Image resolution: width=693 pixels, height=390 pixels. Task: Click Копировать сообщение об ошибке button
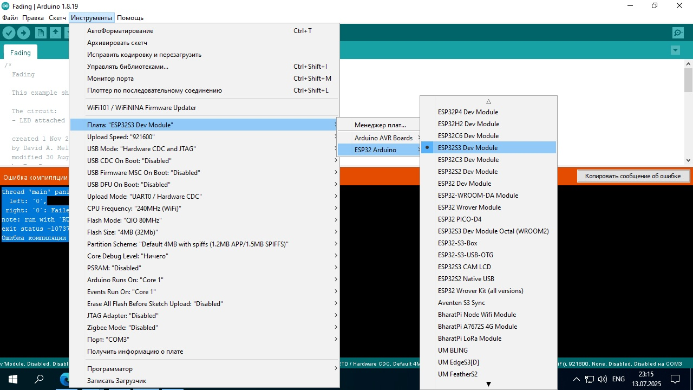click(633, 176)
